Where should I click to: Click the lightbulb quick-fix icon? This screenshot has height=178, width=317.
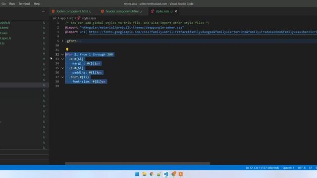pyautogui.click(x=67, y=49)
